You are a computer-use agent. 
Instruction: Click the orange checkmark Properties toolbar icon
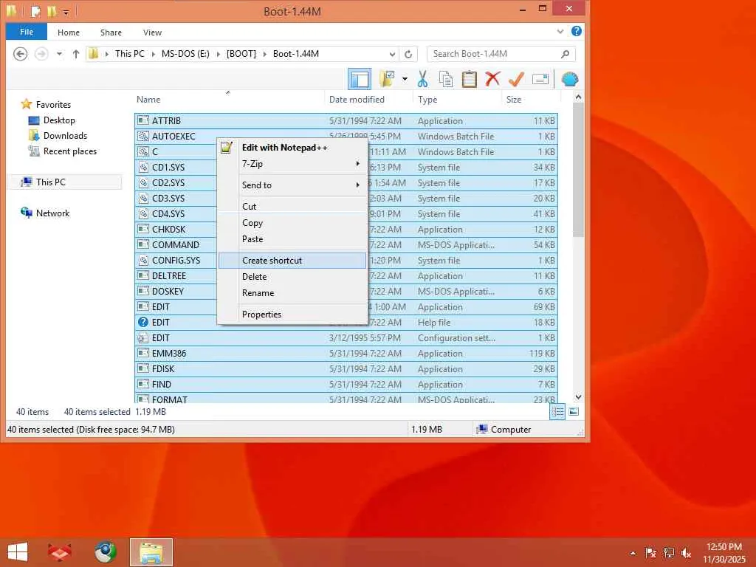click(516, 79)
